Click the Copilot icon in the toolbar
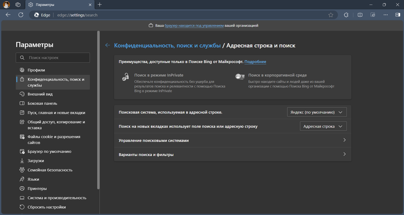The image size is (404, 215). coord(398,15)
